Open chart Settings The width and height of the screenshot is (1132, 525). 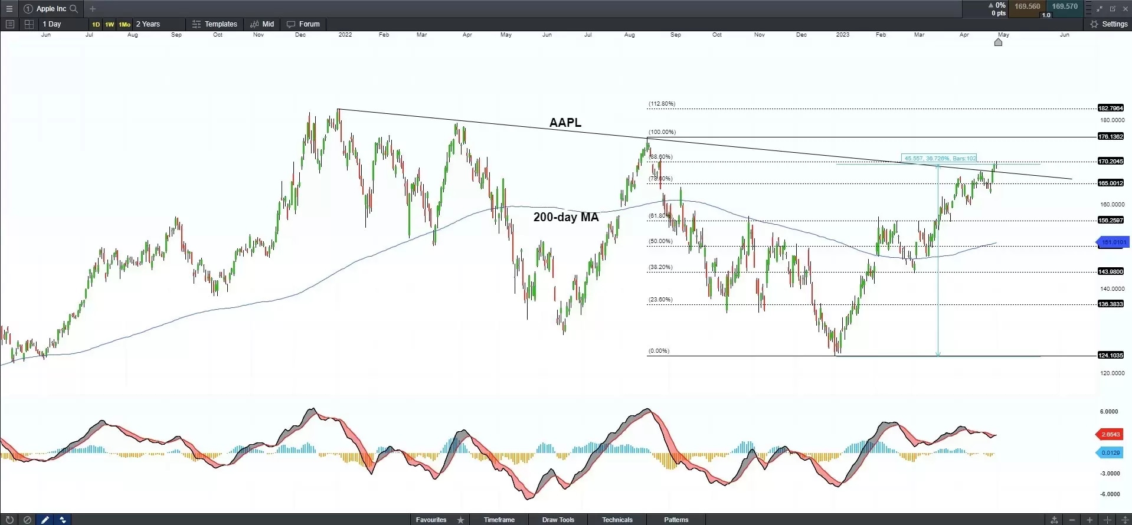pyautogui.click(x=1108, y=24)
